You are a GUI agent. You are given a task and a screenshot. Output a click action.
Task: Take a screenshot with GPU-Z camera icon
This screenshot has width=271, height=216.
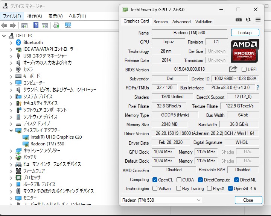click(239, 20)
